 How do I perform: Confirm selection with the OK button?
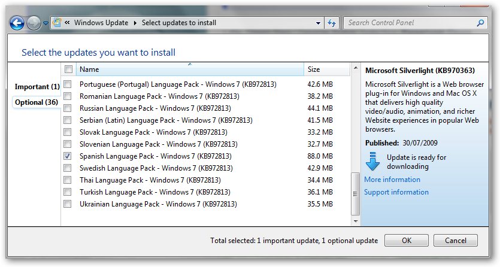click(x=406, y=240)
